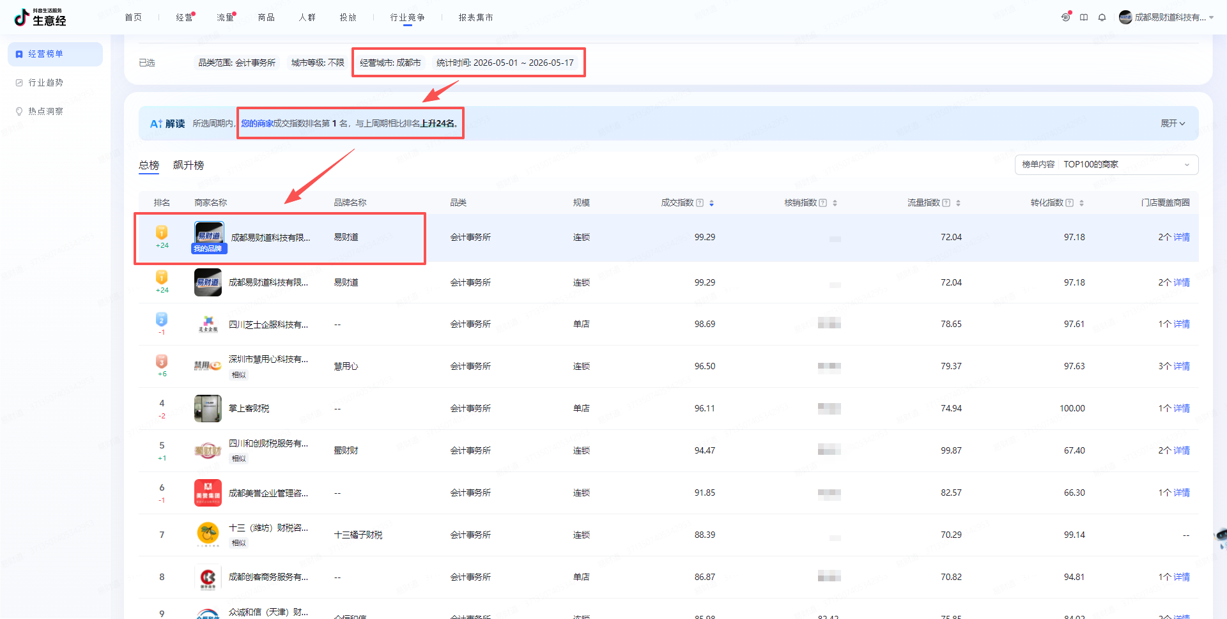Click the 核销指数 help question icon
1227x619 pixels.
(823, 203)
